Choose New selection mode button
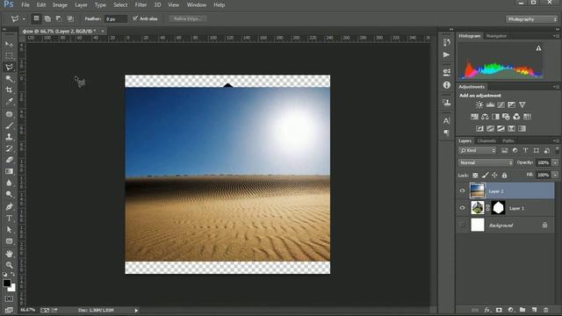Screen dimensions: 562x316 tap(36, 18)
